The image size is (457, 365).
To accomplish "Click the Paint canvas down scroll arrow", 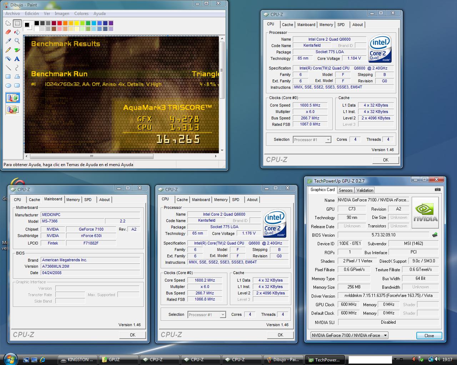I will (222, 151).
